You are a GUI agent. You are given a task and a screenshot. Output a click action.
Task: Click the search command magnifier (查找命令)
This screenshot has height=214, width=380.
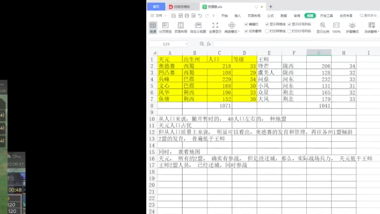tap(361, 16)
